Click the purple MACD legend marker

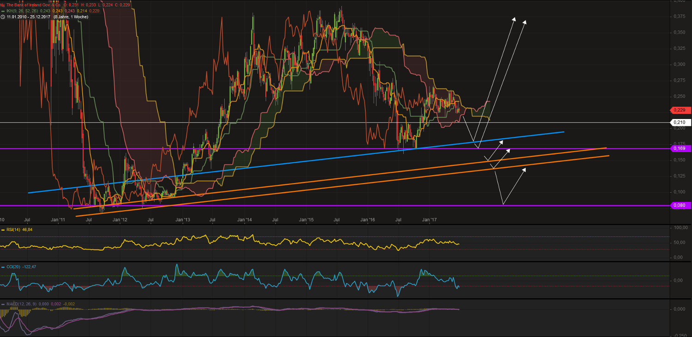[3, 304]
